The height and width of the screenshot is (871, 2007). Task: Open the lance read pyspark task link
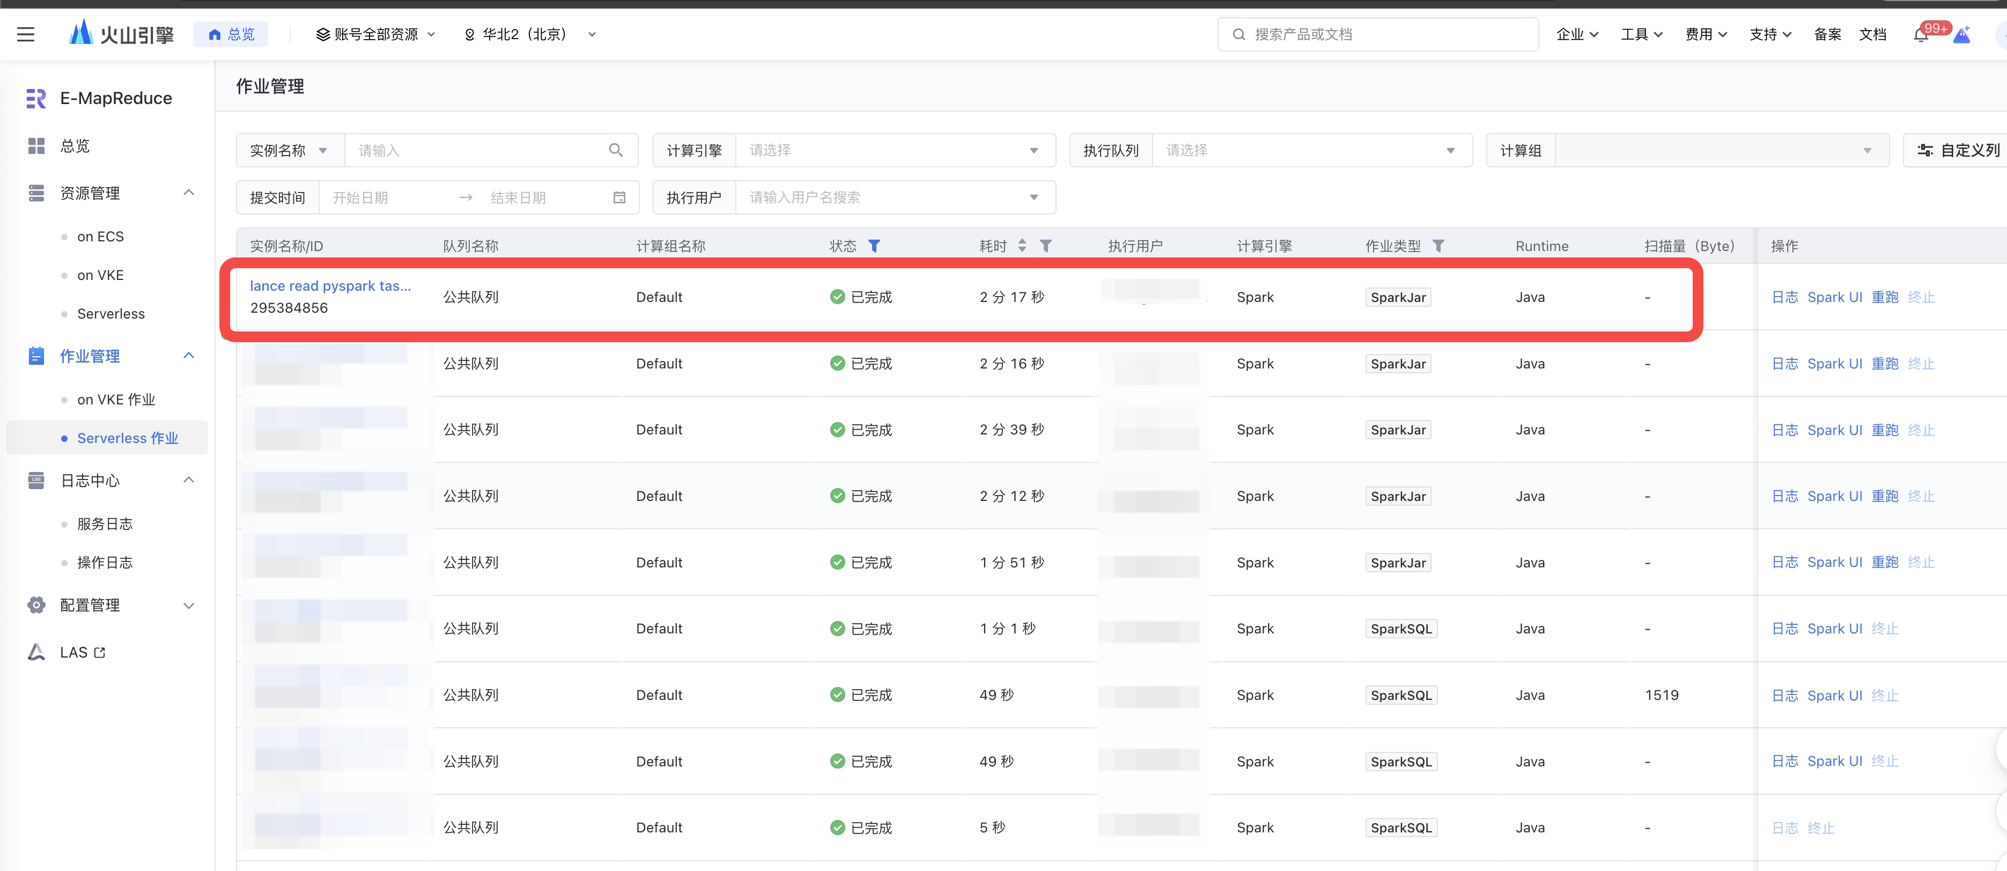pos(330,286)
